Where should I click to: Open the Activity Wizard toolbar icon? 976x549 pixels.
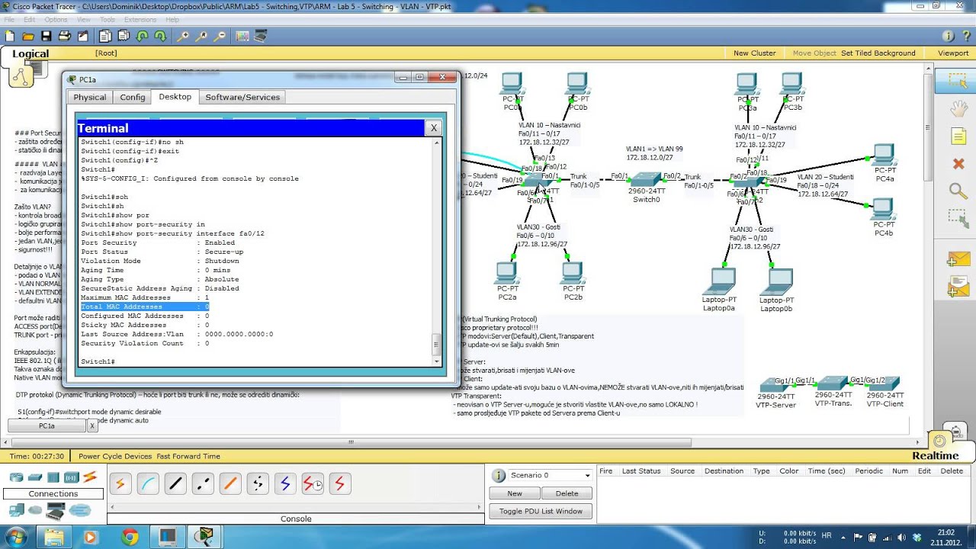coord(83,36)
